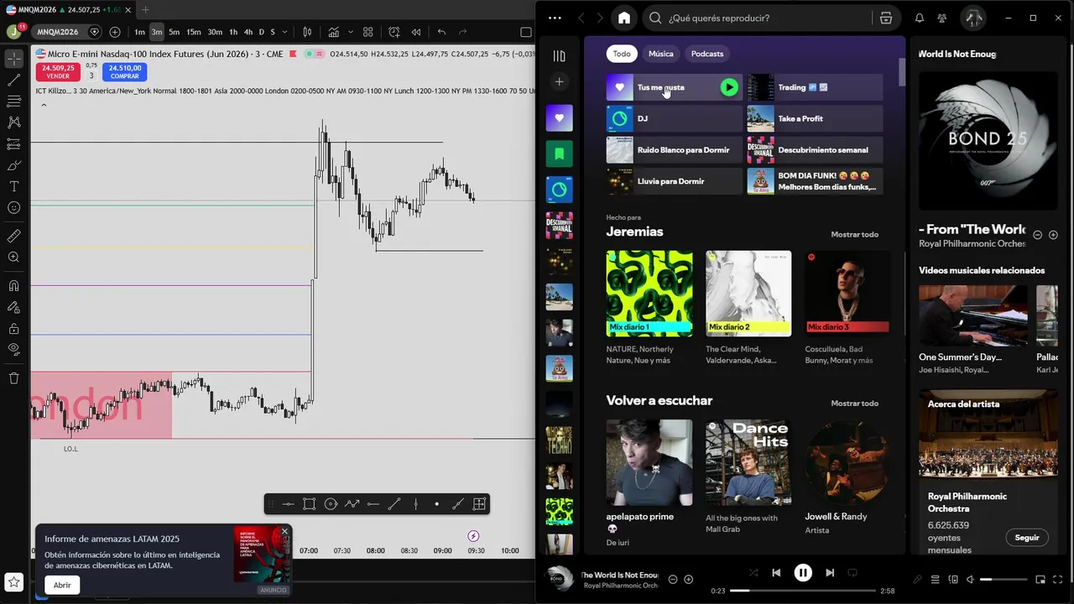Select the text annotation tool
The height and width of the screenshot is (604, 1074).
pyautogui.click(x=13, y=186)
